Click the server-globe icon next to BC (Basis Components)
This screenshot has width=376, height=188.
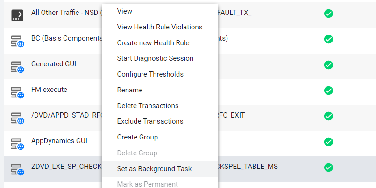(x=17, y=41)
